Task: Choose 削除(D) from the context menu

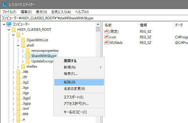Action: [x=70, y=82]
